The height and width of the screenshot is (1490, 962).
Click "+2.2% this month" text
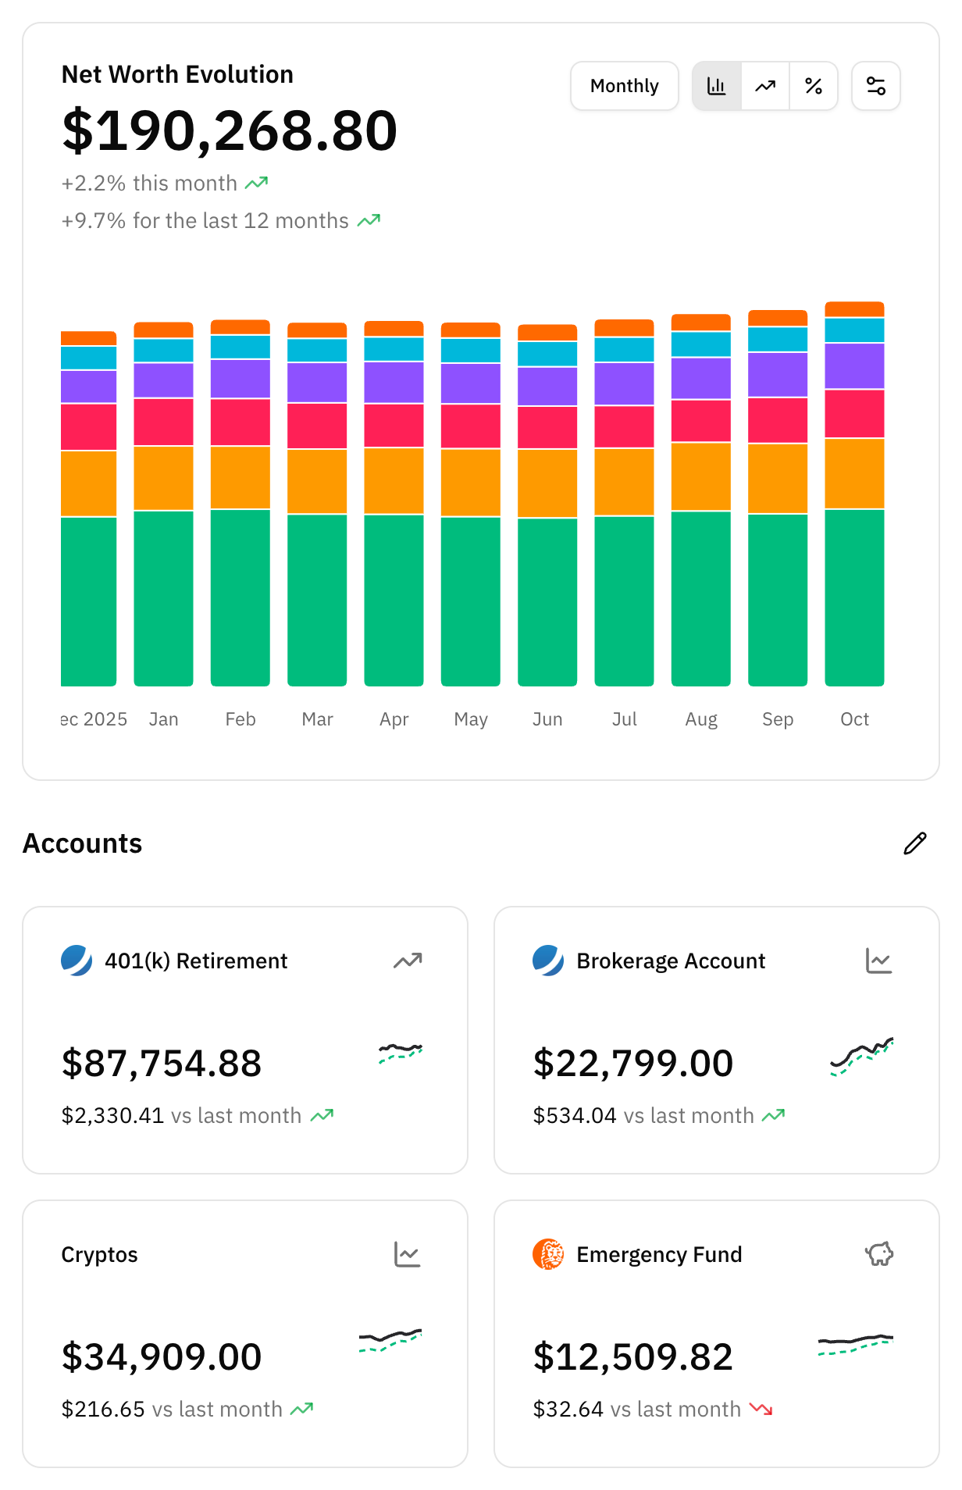pyautogui.click(x=149, y=183)
